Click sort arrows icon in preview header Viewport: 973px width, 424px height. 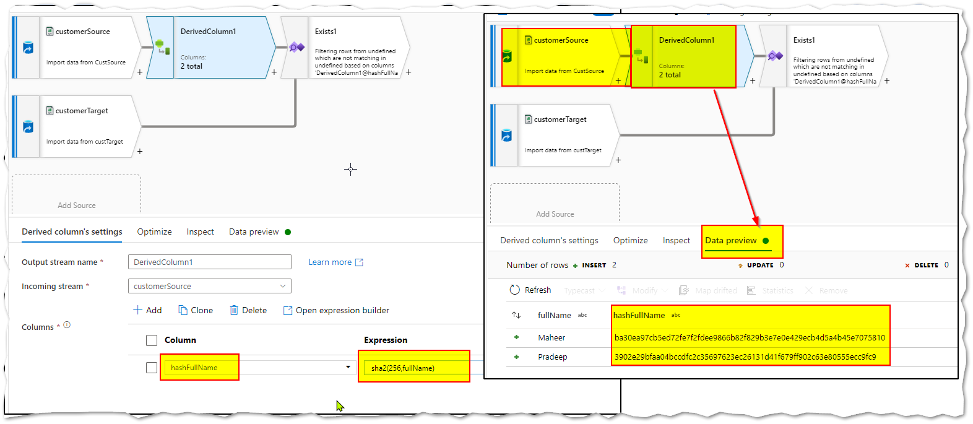(x=516, y=315)
